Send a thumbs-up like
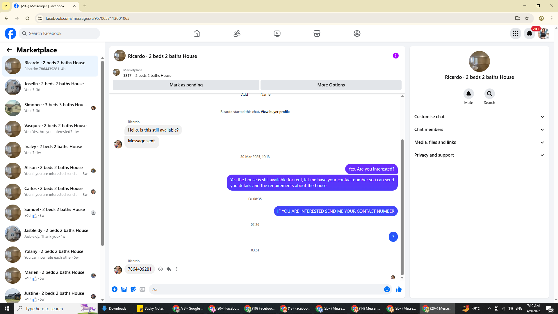Viewport: 558px width, 314px height. [x=399, y=289]
